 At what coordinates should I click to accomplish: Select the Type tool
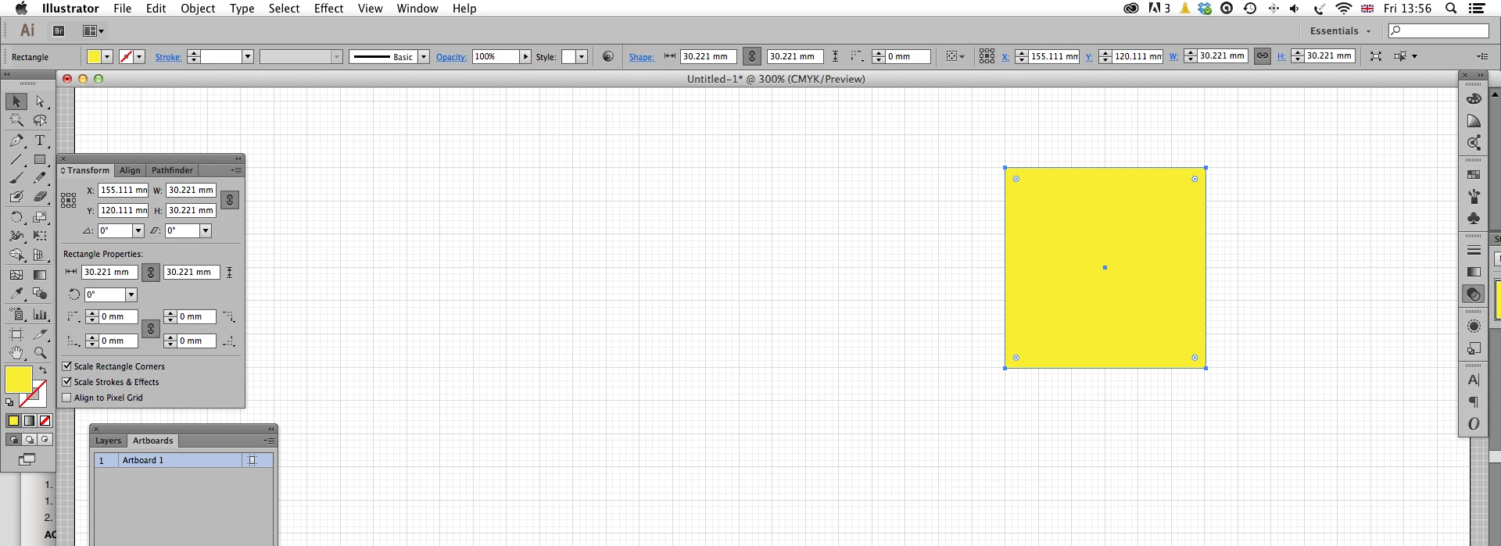[40, 141]
